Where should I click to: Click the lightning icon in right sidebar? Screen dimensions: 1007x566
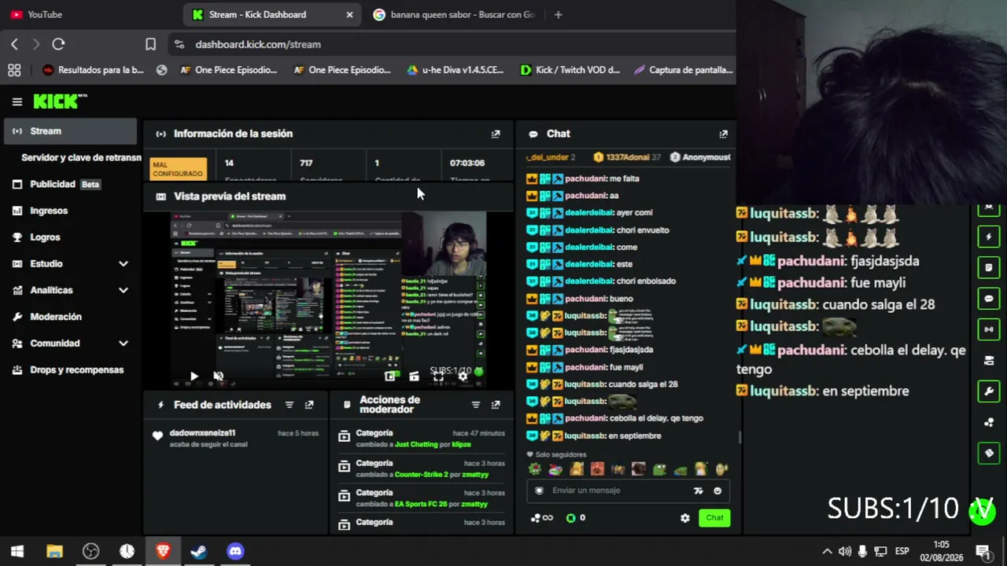coord(989,237)
